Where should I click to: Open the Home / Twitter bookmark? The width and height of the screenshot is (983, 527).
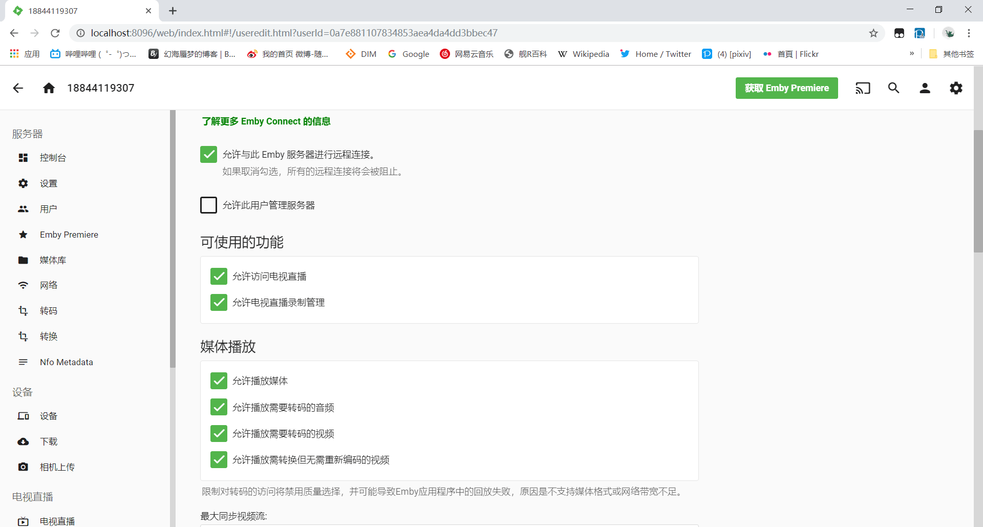click(x=656, y=54)
